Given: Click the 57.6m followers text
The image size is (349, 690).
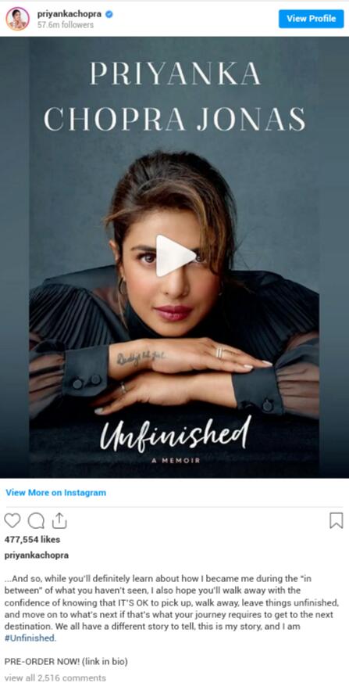Looking at the screenshot, I should coord(66,25).
